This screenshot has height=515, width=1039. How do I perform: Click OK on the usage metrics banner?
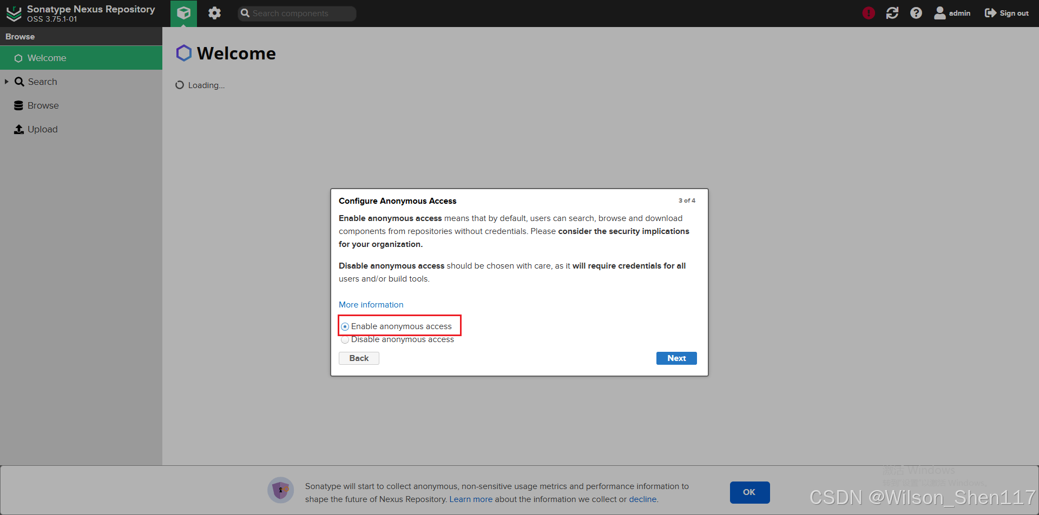[749, 492]
